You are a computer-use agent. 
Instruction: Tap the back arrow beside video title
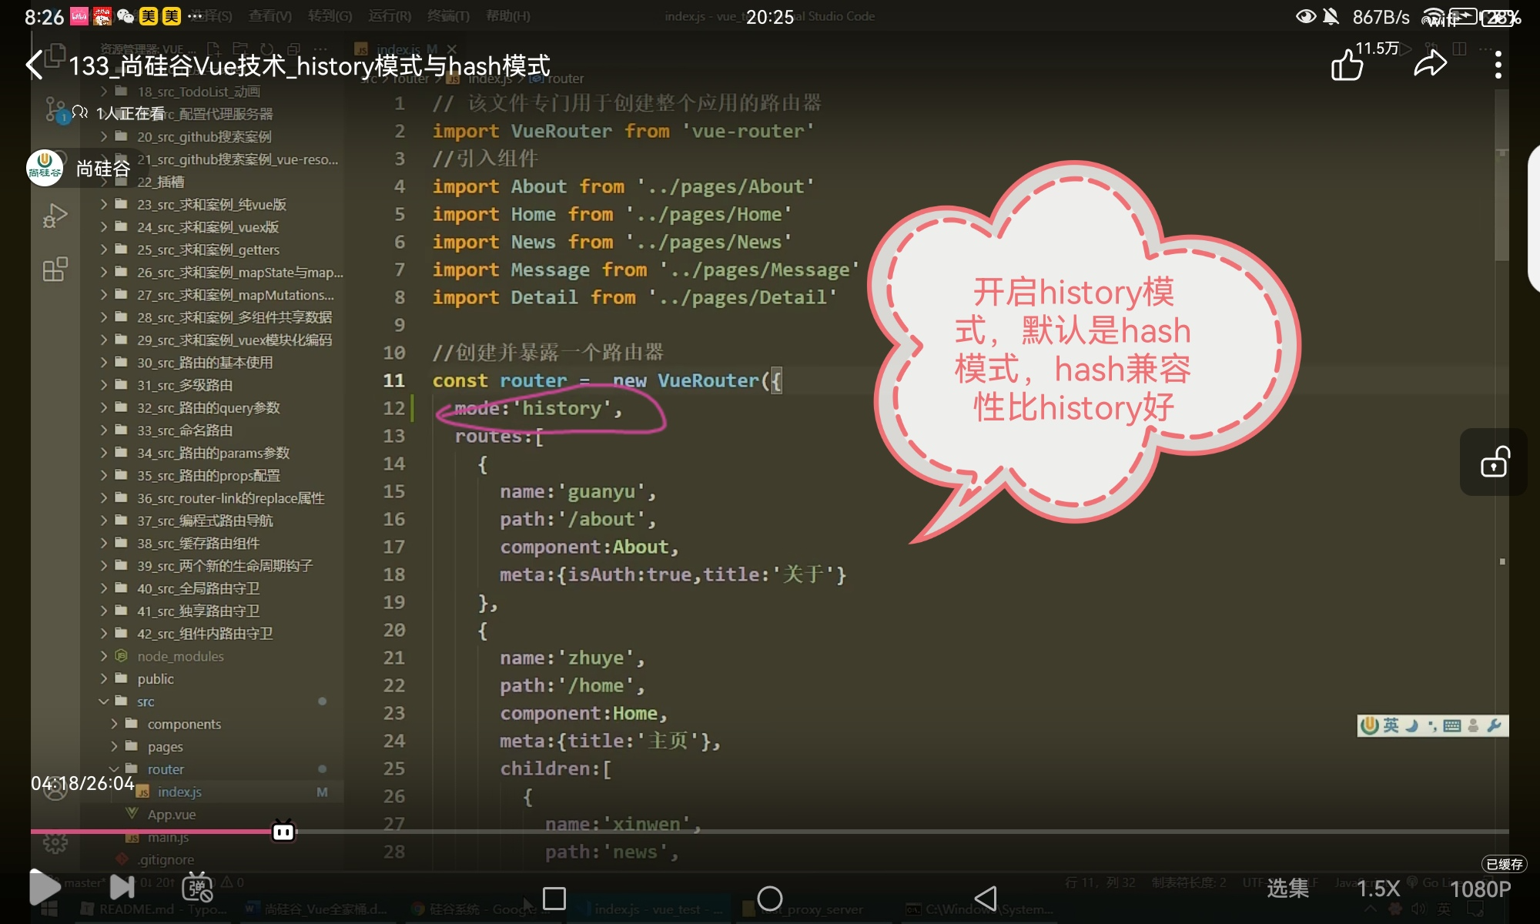click(x=35, y=65)
